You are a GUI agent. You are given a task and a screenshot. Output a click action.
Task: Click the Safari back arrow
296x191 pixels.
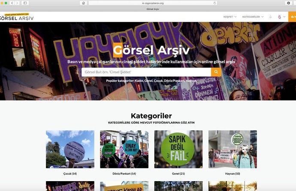(x=12, y=3)
